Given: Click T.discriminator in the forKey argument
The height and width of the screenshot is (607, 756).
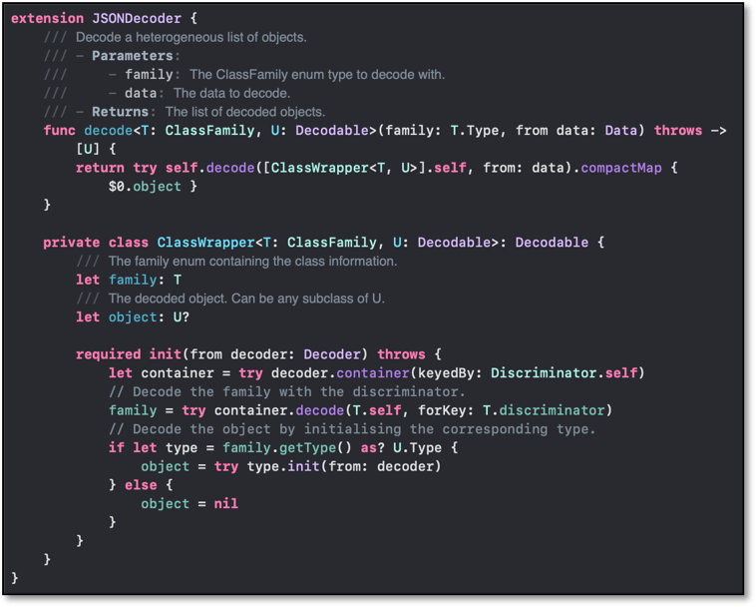Looking at the screenshot, I should 554,410.
